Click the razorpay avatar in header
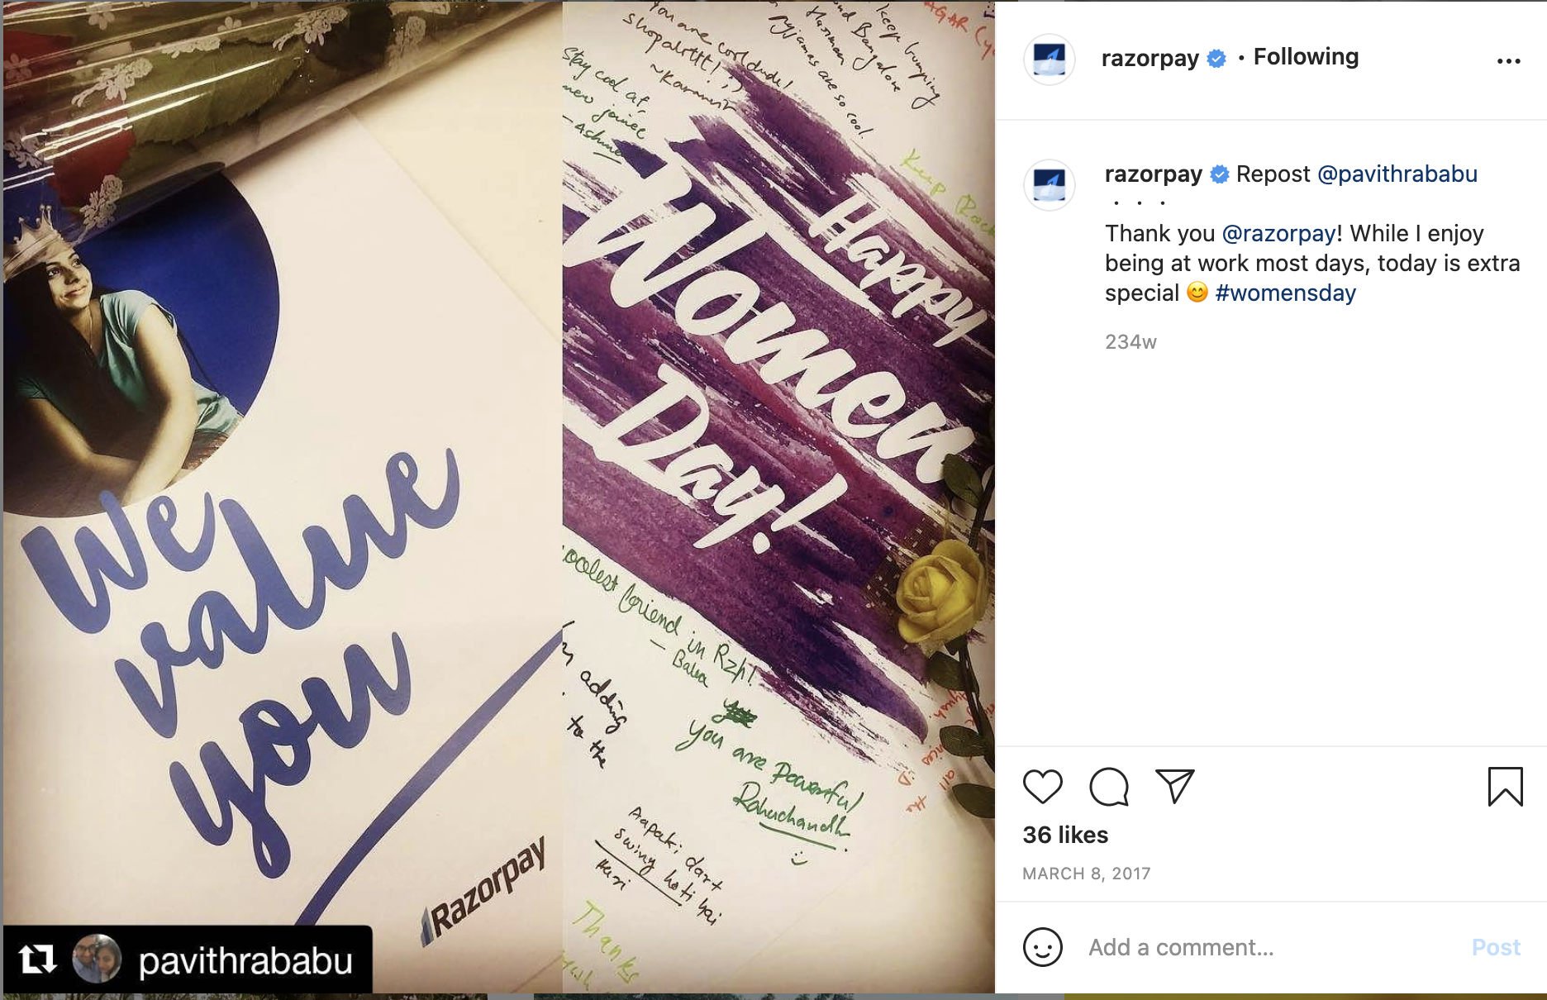This screenshot has height=1000, width=1547. pyautogui.click(x=1050, y=60)
